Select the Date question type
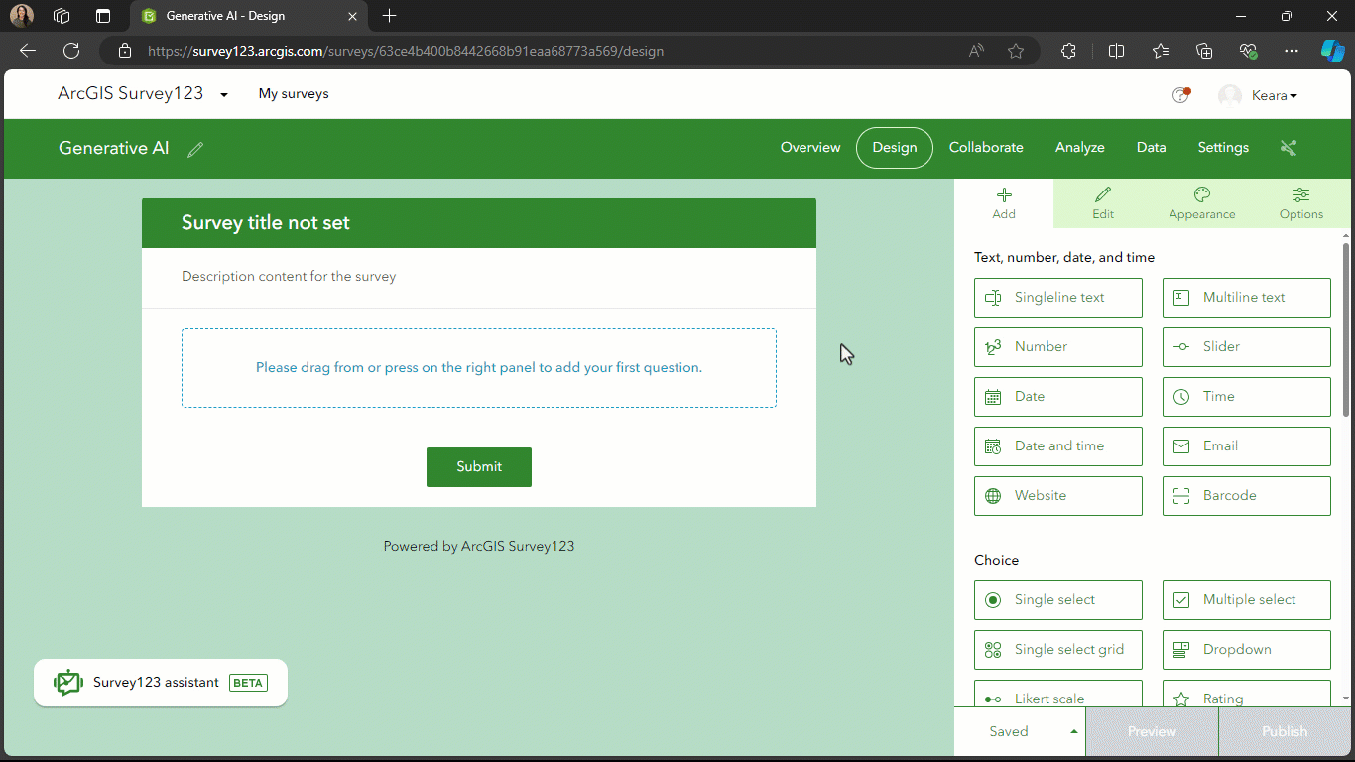The height and width of the screenshot is (762, 1355). 1057,396
